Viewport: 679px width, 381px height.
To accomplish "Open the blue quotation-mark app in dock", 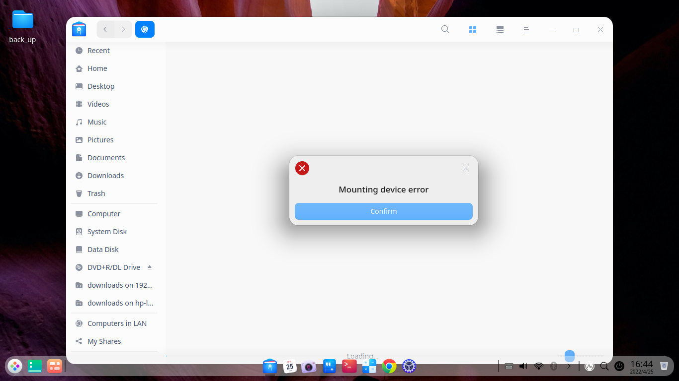I will coord(330,367).
